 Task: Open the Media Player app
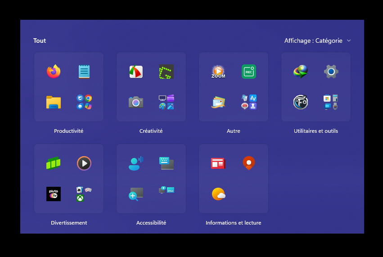coord(84,163)
